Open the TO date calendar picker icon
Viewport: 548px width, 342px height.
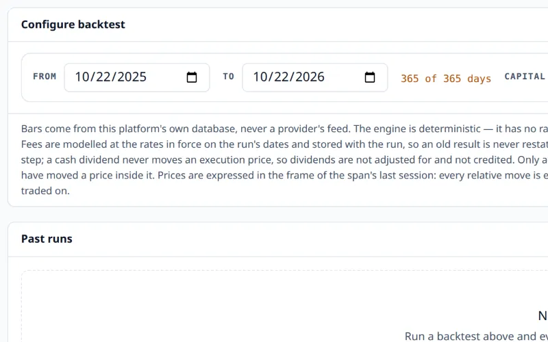click(x=370, y=77)
